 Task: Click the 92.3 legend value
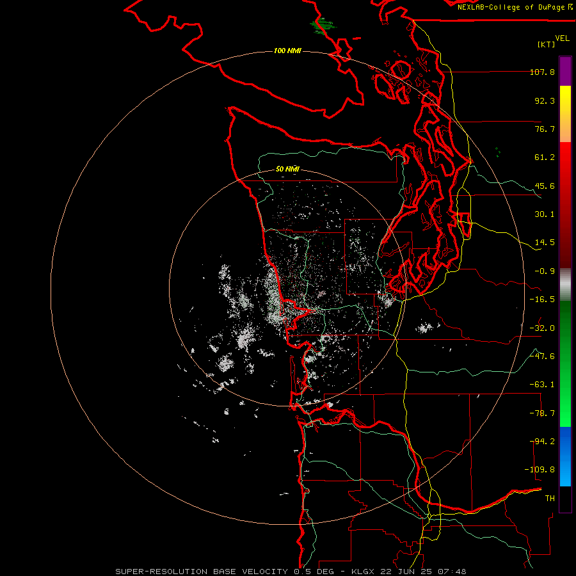point(545,100)
